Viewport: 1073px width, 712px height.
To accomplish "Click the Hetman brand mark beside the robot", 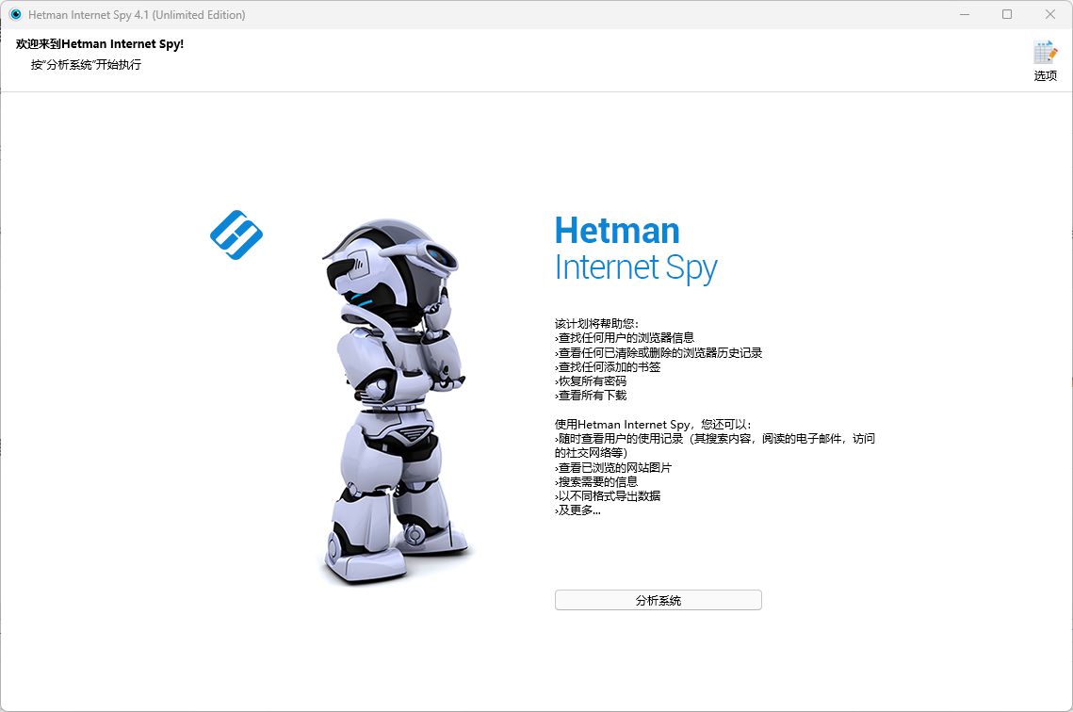I will [236, 235].
